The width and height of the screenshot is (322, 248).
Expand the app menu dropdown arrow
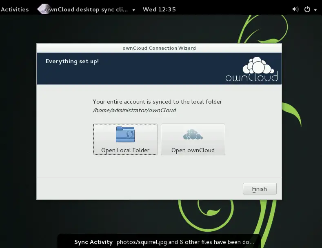[134, 10]
